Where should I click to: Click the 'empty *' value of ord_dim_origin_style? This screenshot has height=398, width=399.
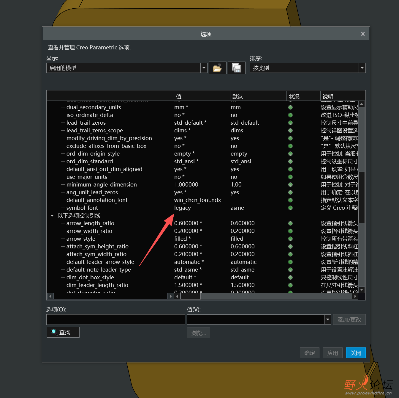click(x=184, y=154)
